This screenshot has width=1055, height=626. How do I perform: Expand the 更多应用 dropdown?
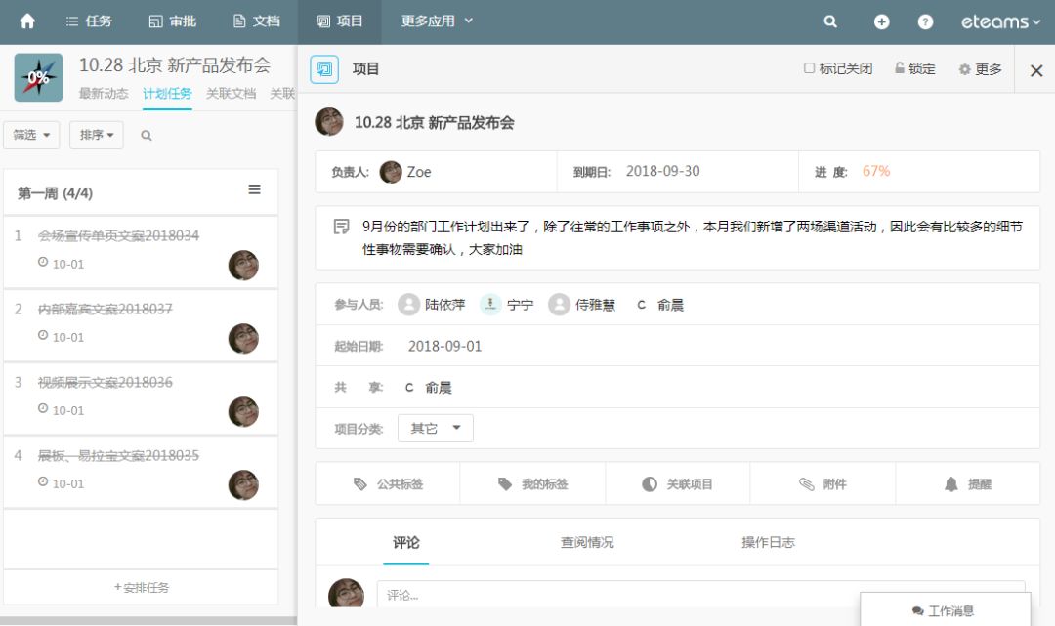click(438, 21)
